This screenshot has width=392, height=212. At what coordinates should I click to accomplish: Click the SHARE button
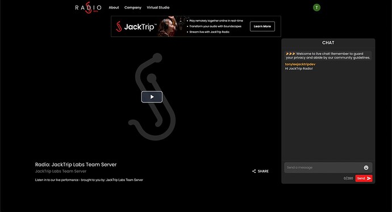(260, 171)
